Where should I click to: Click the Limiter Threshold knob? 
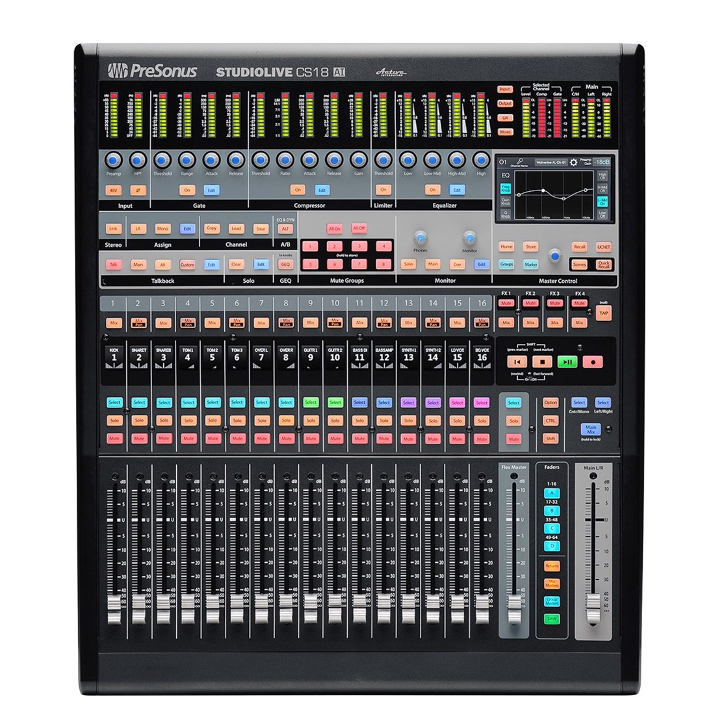[x=383, y=161]
